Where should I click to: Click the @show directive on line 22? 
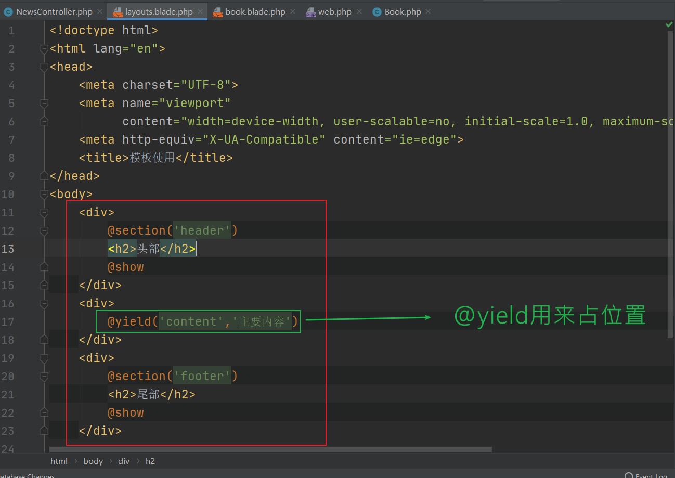(126, 412)
